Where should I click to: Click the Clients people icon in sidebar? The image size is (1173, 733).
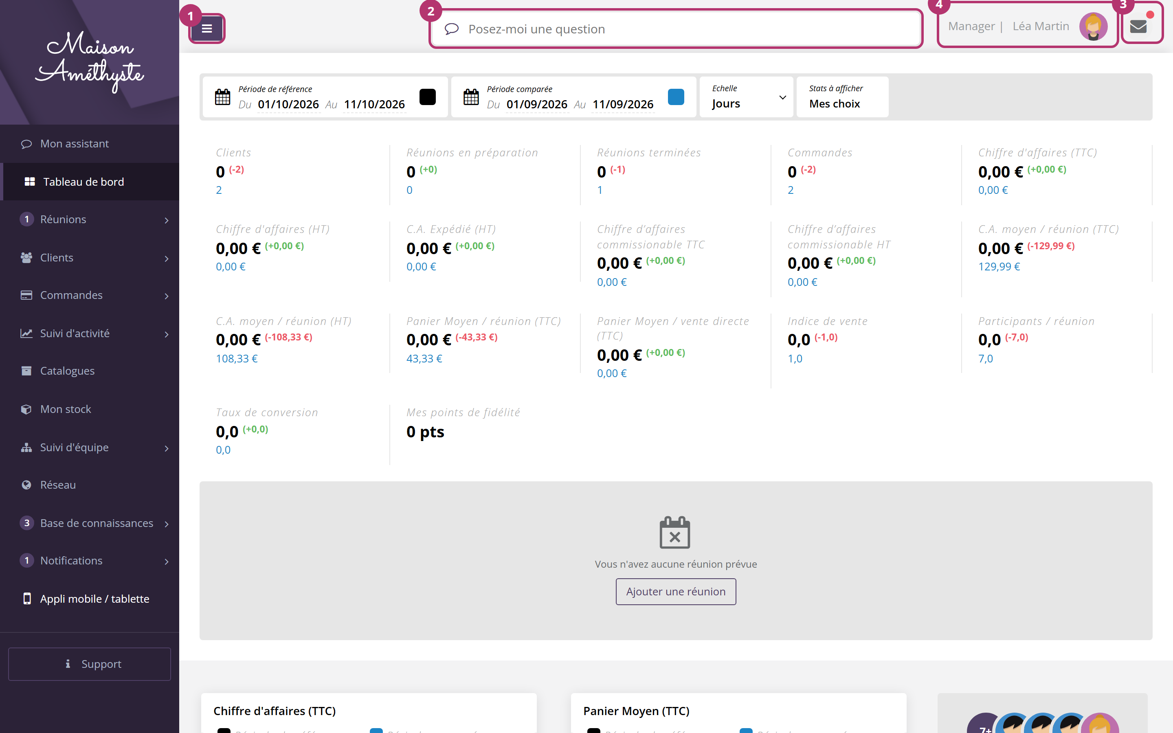[x=26, y=257]
